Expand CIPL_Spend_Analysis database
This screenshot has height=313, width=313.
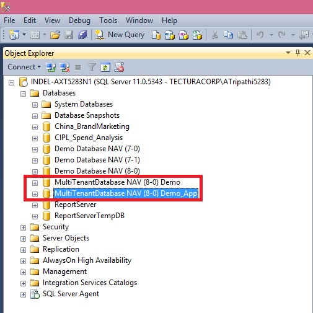(35, 139)
